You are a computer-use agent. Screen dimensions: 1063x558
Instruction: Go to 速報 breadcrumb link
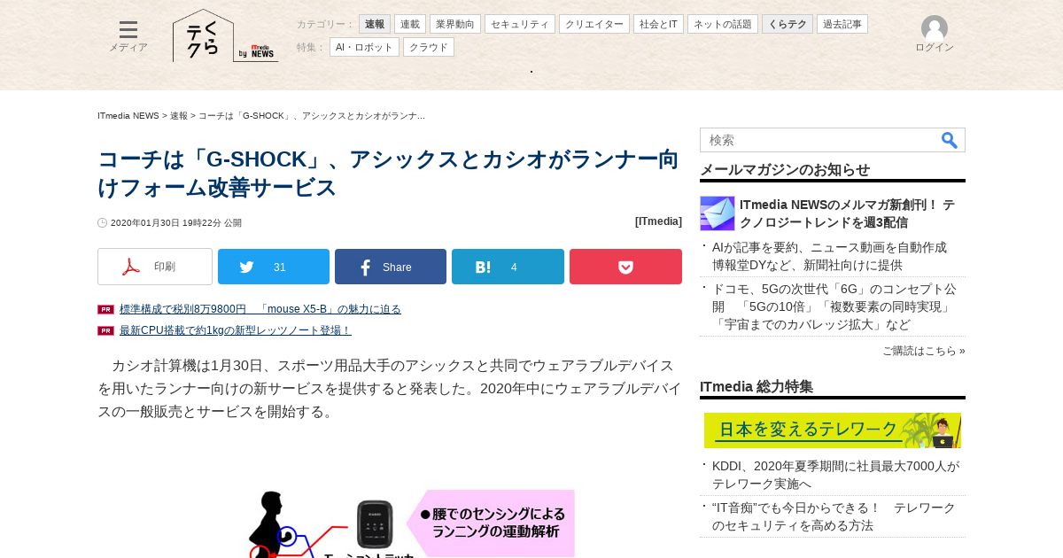pos(179,116)
